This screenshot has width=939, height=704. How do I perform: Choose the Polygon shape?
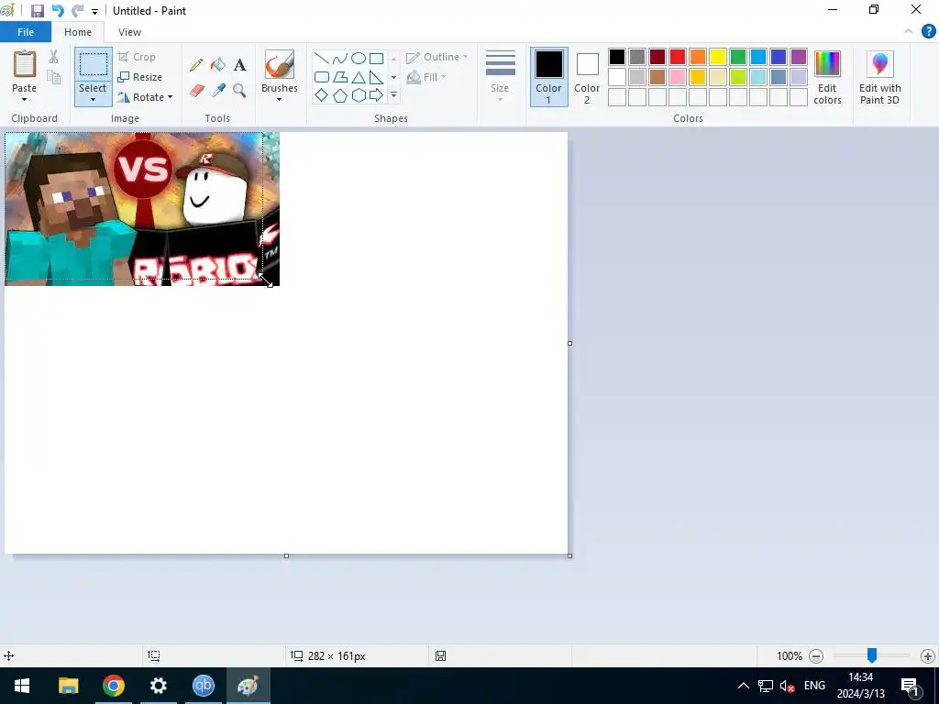(340, 77)
